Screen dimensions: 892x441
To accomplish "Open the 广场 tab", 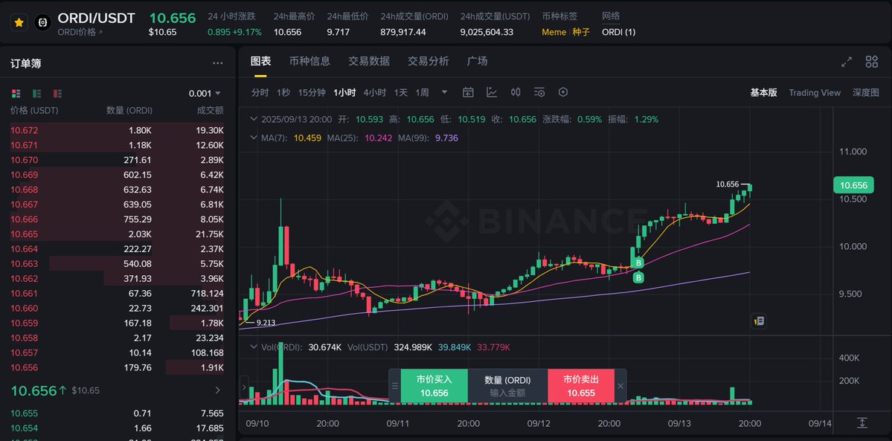I will coord(477,61).
